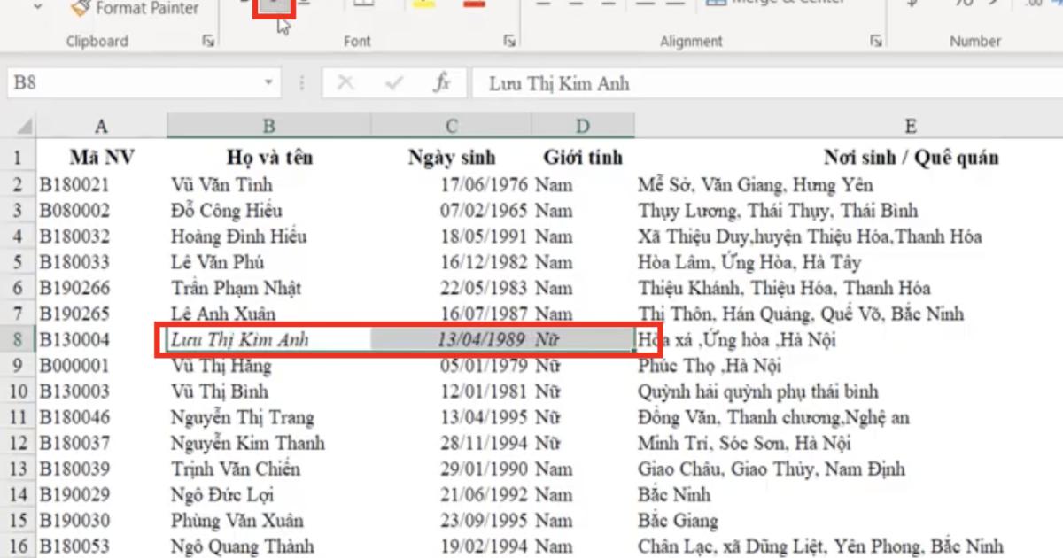Click inside the Name Box showing B8
The width and height of the screenshot is (1063, 558).
coord(133,83)
